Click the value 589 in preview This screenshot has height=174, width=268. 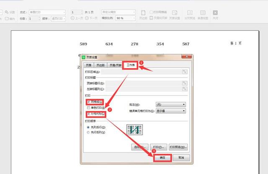[x=83, y=44]
